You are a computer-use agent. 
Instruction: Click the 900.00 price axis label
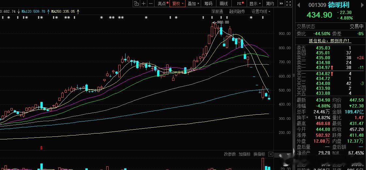click(x=285, y=34)
